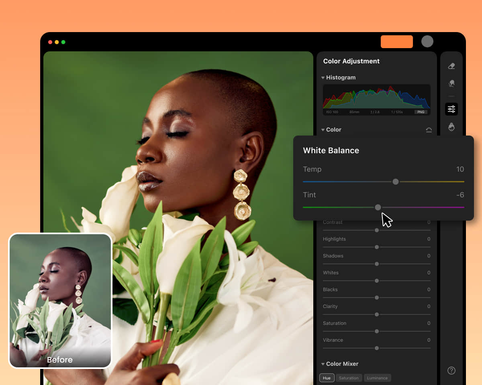482x385 pixels.
Task: Click the Saturation slider handle
Action: pos(377,331)
